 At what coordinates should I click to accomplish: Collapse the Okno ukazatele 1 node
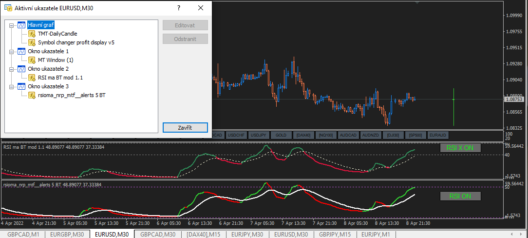[12, 52]
